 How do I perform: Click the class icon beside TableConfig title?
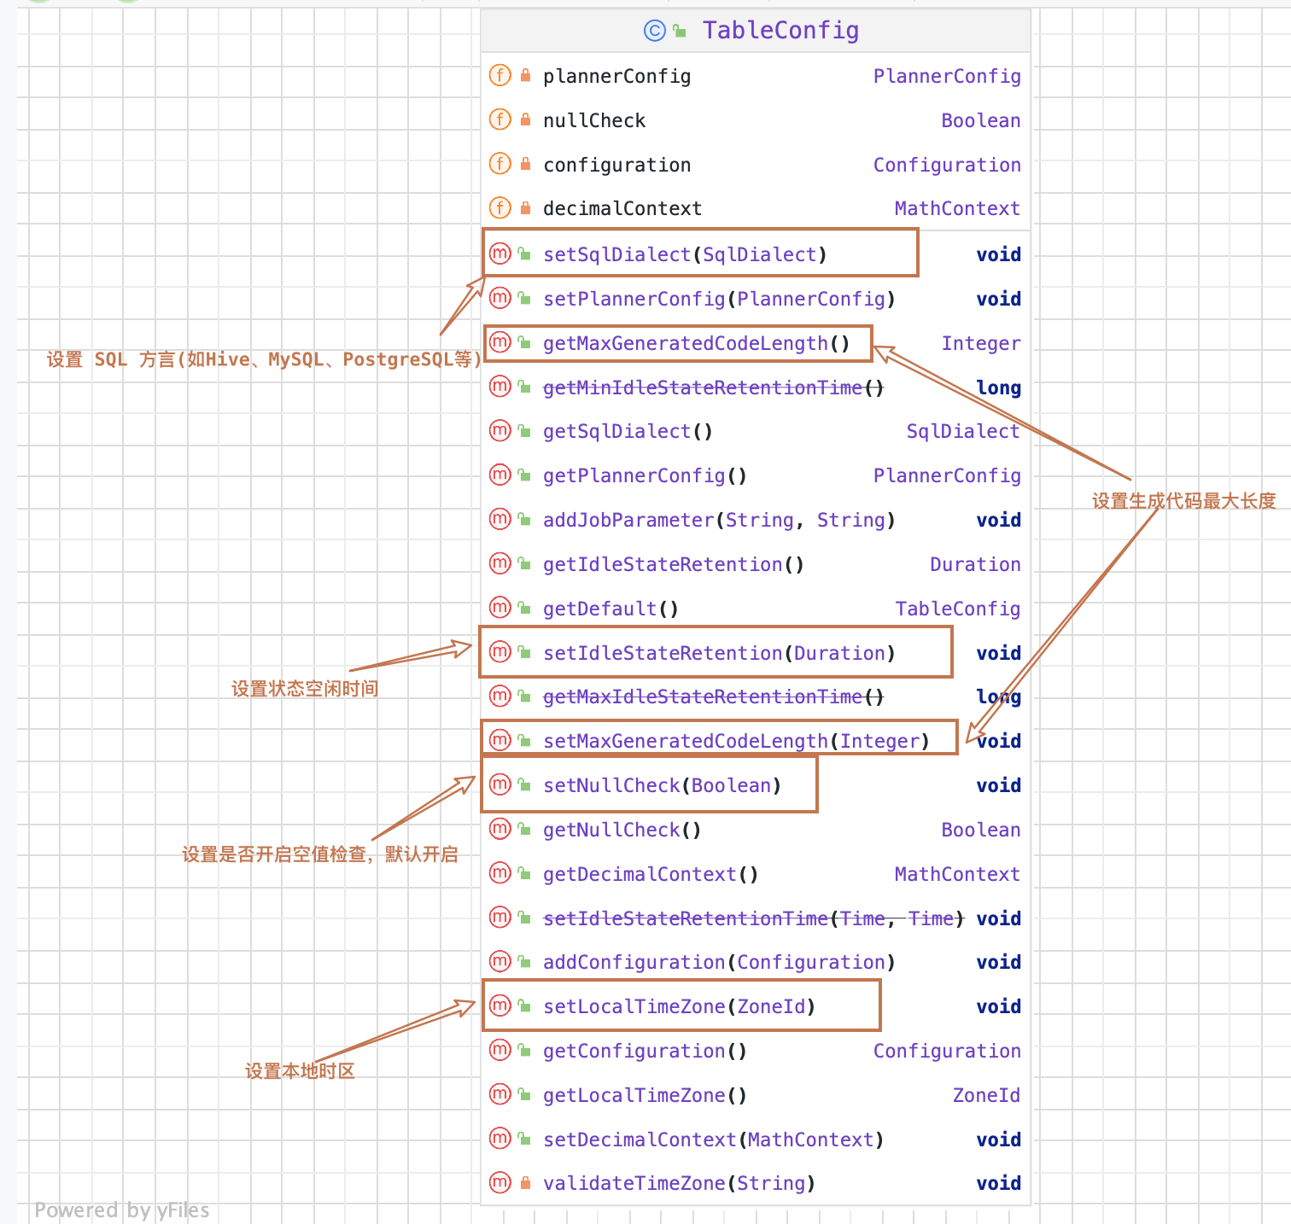pos(654,31)
